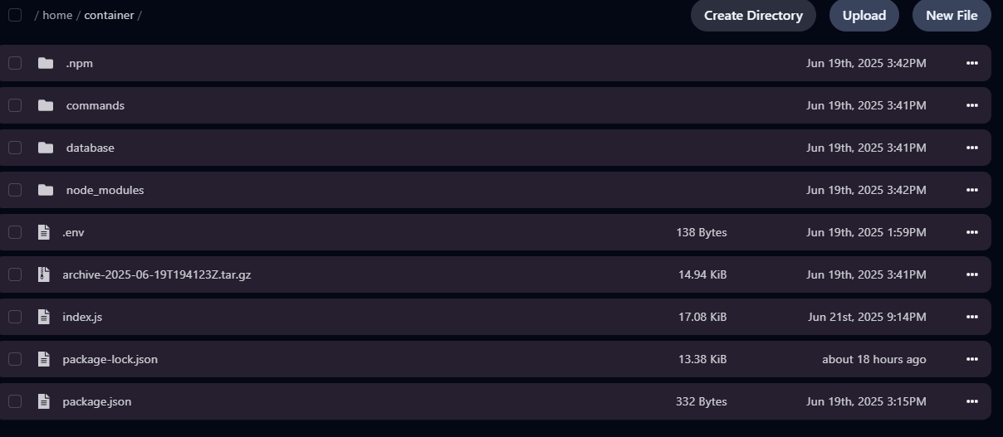Viewport: 1003px width, 437px height.
Task: Open the three-dot menu for commands
Action: (x=972, y=105)
